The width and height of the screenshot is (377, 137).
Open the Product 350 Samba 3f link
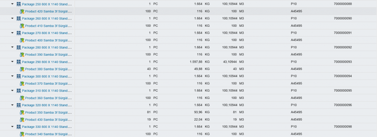[x=48, y=112]
